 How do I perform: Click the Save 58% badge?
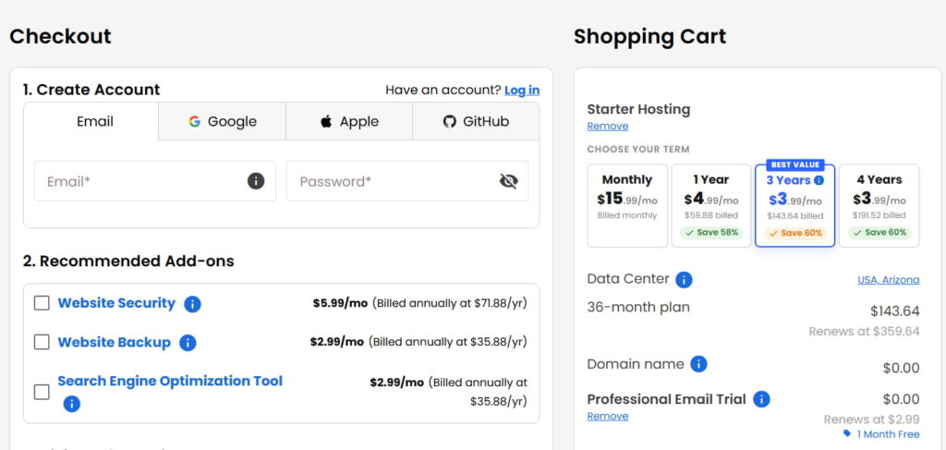pos(711,233)
